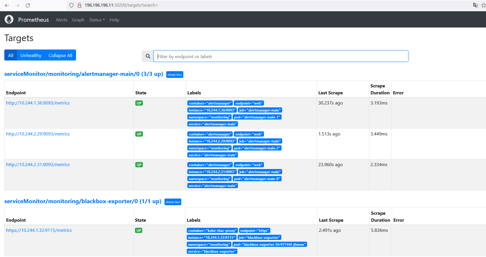Click UP state badge for 10.244.1.32
This screenshot has width=486, height=257.
[x=139, y=231]
